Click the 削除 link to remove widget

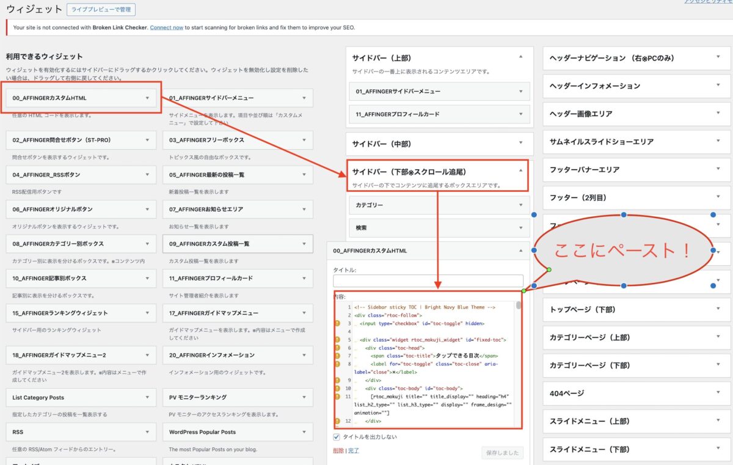click(x=338, y=450)
